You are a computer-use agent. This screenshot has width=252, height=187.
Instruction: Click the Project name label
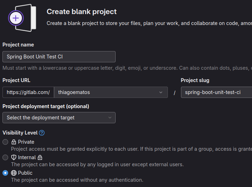(x=18, y=45)
